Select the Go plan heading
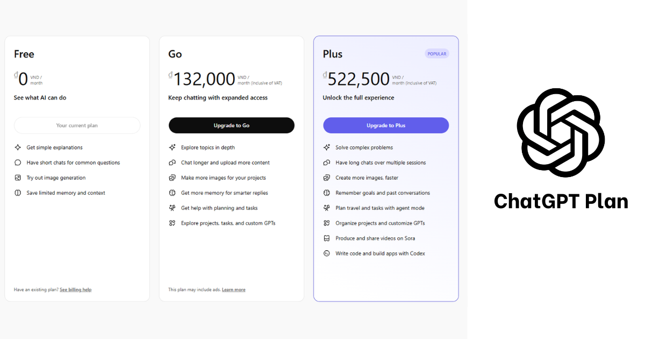 coord(175,54)
